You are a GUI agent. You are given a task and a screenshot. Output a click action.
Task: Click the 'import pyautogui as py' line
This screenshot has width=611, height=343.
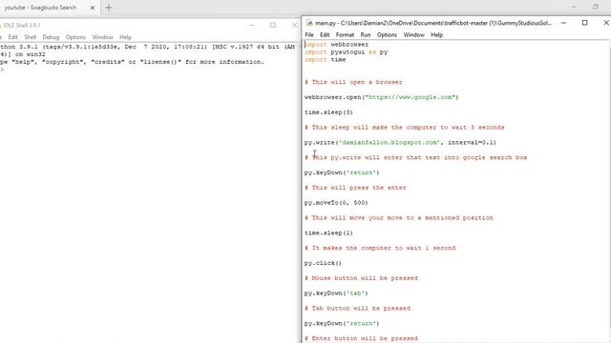coord(346,51)
